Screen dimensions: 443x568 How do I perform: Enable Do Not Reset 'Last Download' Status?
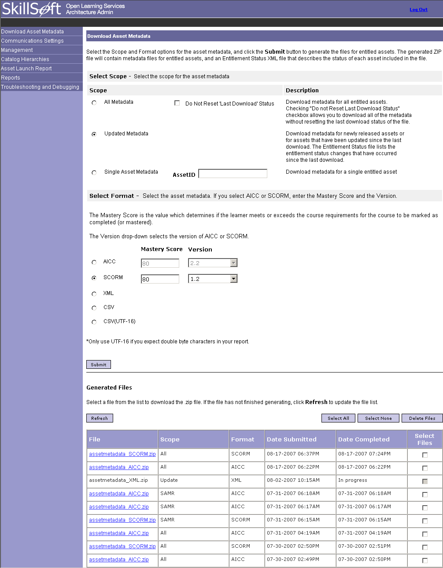(177, 103)
